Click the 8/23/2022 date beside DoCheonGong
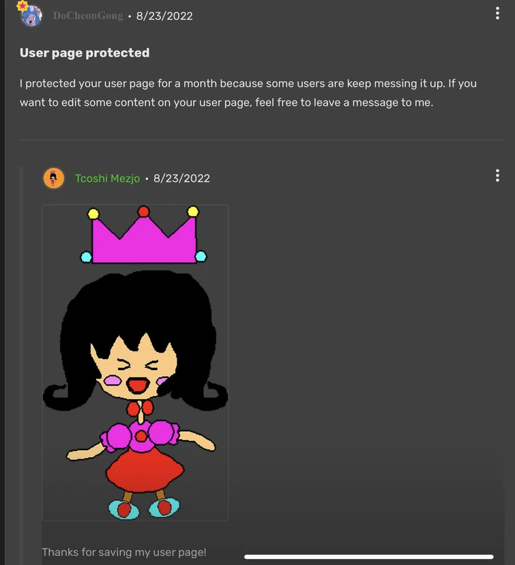The image size is (515, 565). [164, 16]
